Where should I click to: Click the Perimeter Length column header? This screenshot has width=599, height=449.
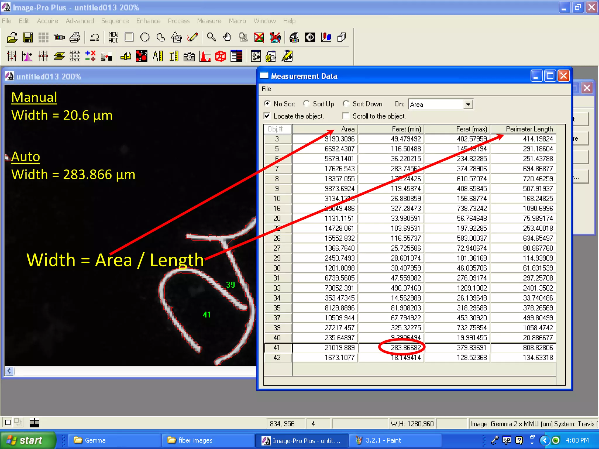pyautogui.click(x=523, y=129)
